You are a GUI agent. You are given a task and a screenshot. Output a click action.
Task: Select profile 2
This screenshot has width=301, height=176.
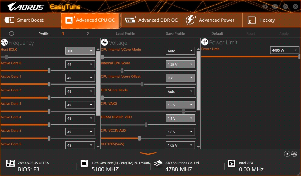point(88,34)
